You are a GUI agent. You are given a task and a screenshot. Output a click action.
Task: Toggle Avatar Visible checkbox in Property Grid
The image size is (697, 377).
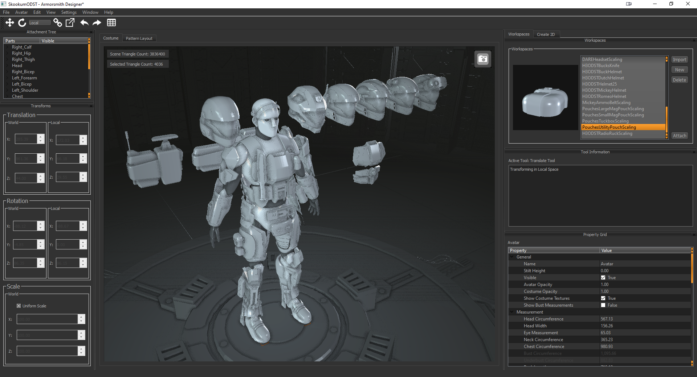pyautogui.click(x=603, y=278)
